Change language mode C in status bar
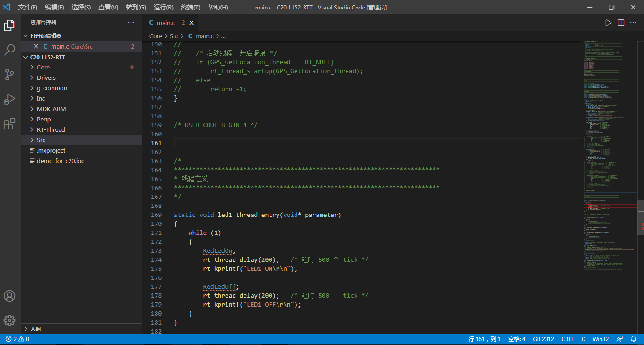 583,339
